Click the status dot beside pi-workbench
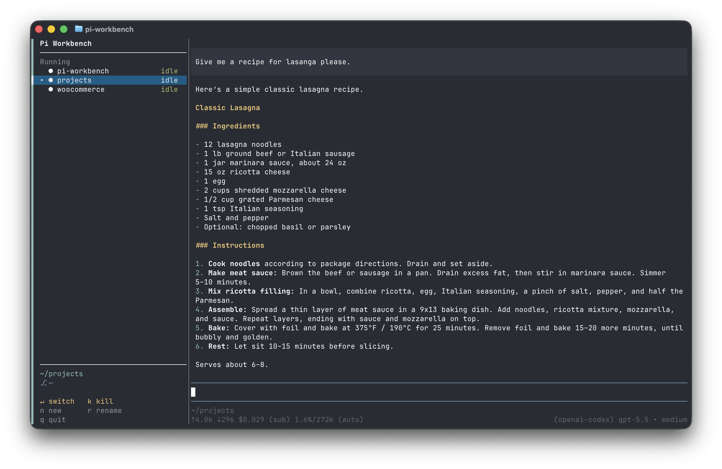The image size is (722, 469). (51, 71)
